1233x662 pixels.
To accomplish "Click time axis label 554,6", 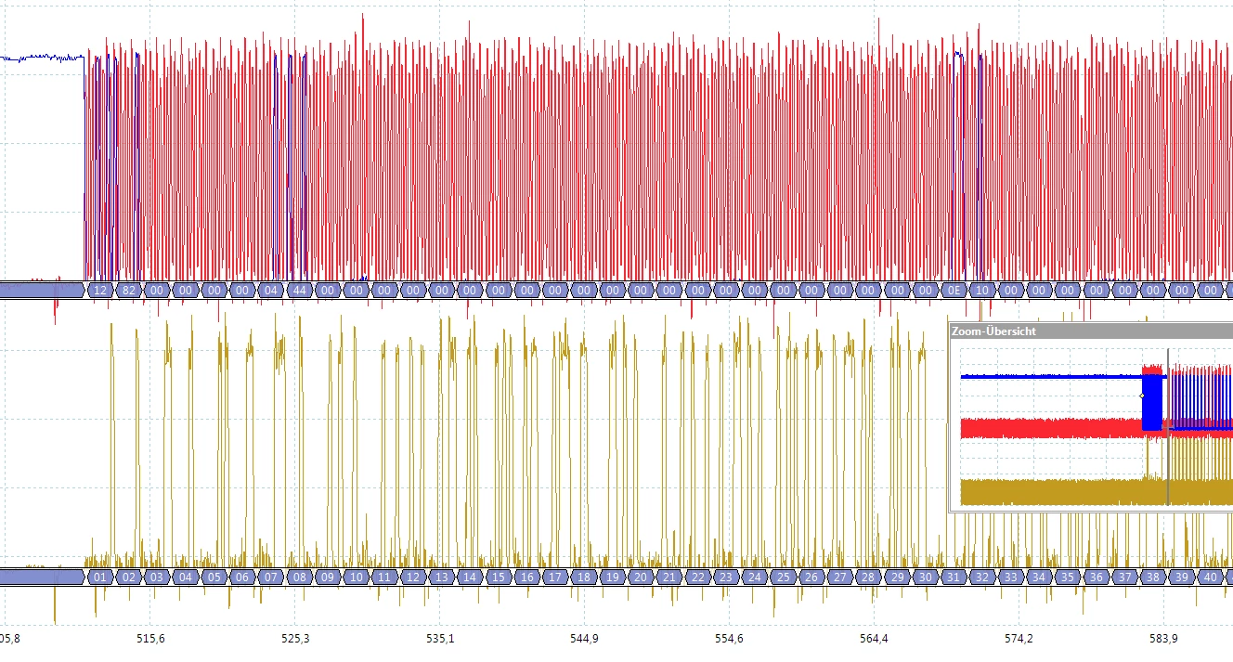I will (x=729, y=639).
